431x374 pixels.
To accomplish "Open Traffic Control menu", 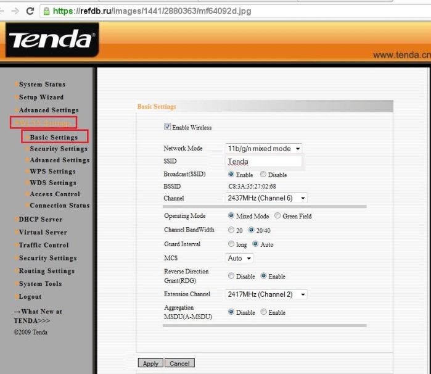I will coord(44,245).
